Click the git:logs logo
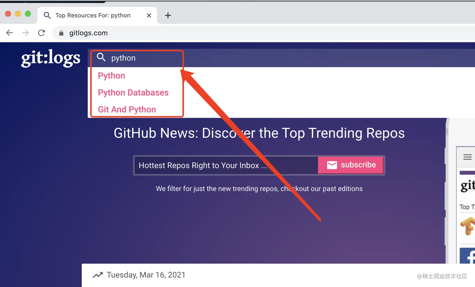This screenshot has width=475, height=287. [x=51, y=58]
